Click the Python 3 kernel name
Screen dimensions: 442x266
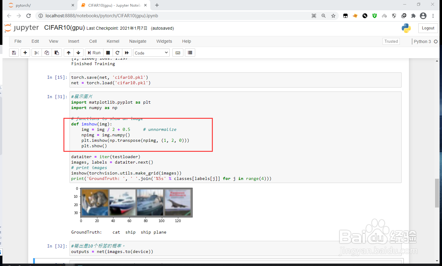[x=422, y=42]
